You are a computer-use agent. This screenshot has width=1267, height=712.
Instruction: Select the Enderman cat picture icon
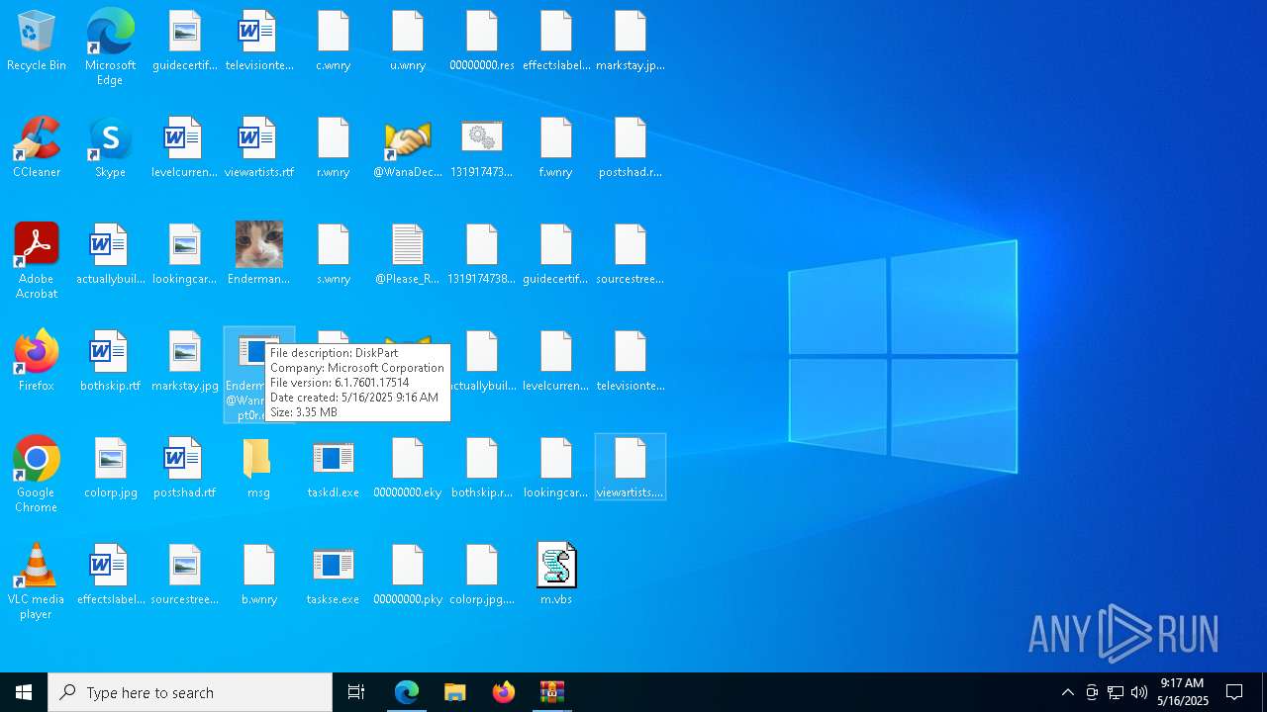[x=259, y=255]
